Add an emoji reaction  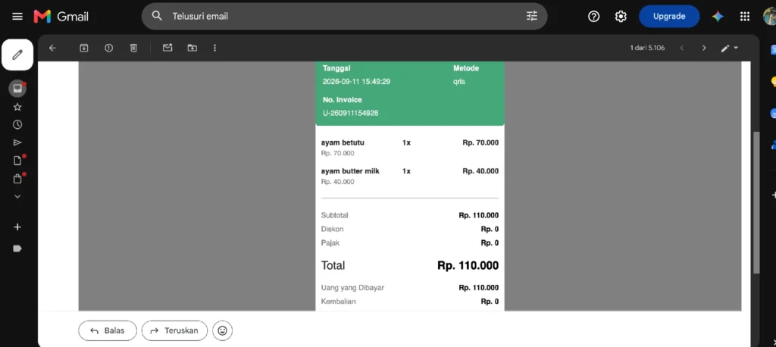point(222,330)
